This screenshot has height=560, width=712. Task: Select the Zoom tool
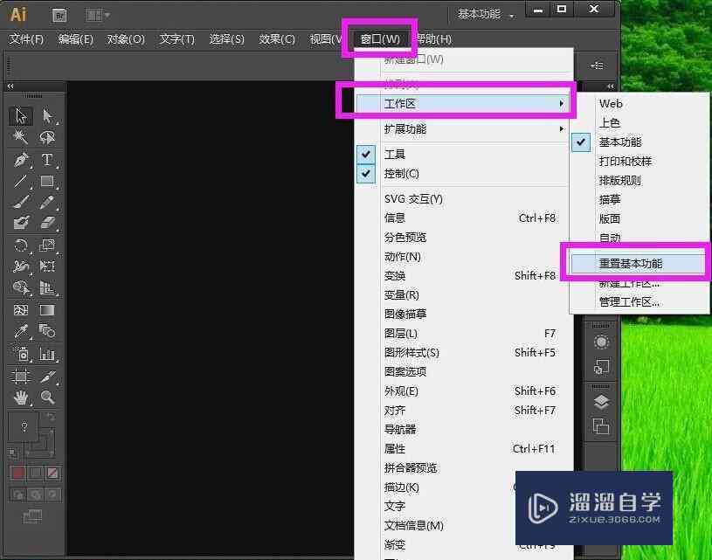click(47, 398)
